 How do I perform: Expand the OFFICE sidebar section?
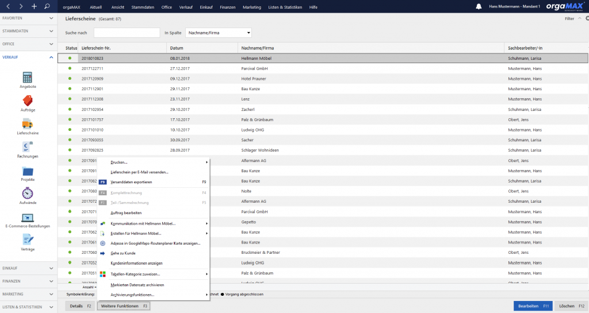tap(29, 44)
